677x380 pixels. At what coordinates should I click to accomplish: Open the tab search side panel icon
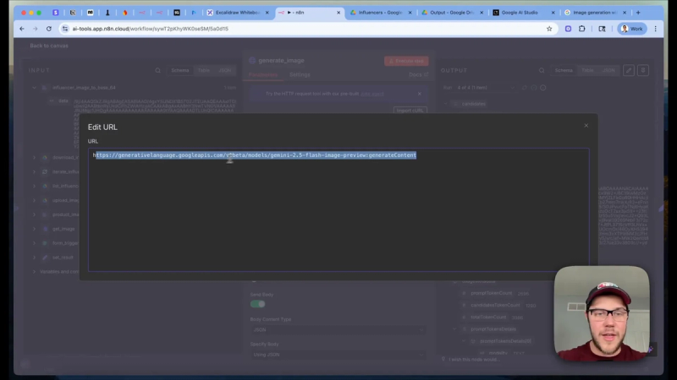point(602,29)
